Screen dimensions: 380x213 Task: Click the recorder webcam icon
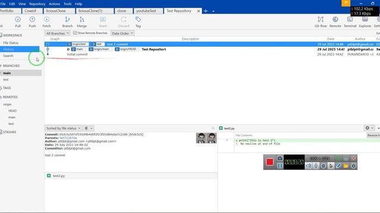(x=323, y=166)
